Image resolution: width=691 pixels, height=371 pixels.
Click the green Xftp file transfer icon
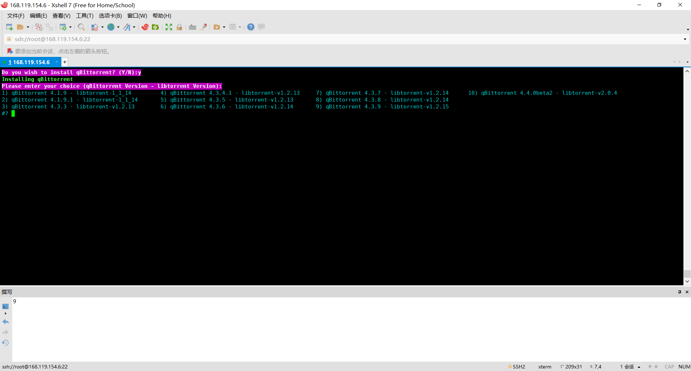pos(155,27)
